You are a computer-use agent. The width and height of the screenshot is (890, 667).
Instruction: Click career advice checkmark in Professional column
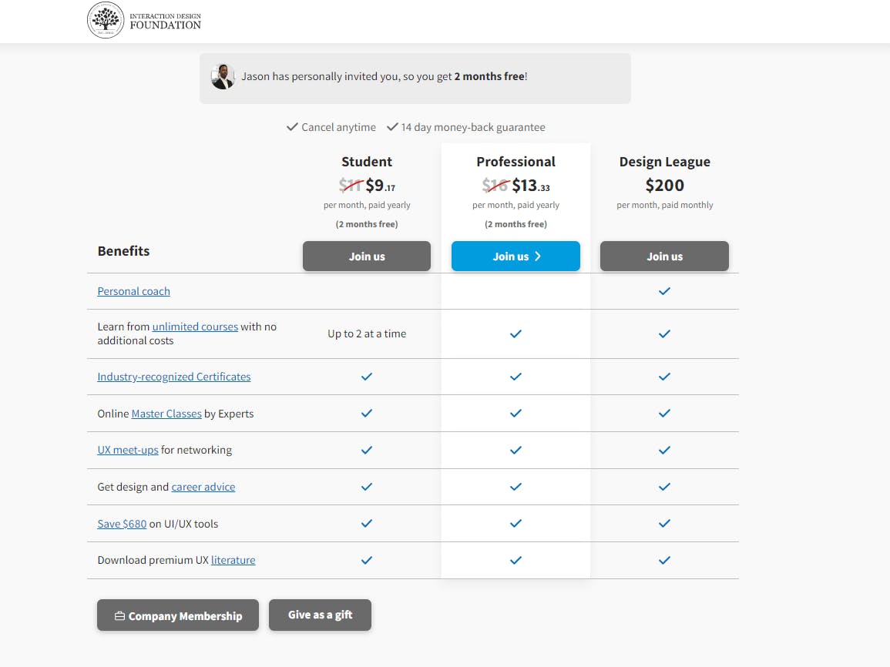pos(516,487)
